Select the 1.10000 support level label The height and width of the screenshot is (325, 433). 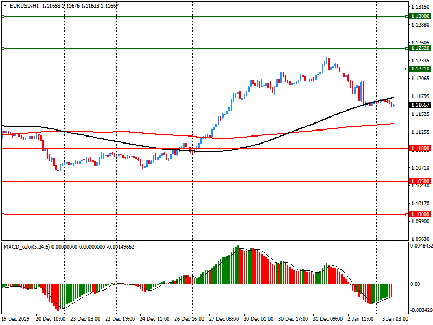pos(420,214)
